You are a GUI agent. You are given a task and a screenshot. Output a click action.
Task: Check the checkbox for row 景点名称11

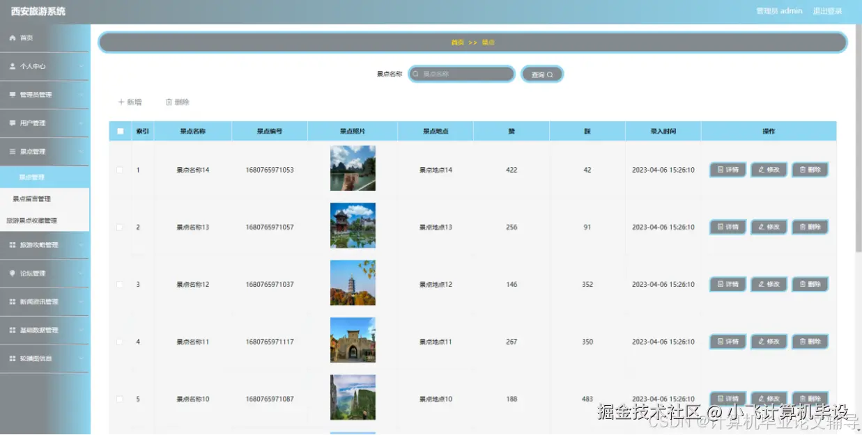(120, 342)
